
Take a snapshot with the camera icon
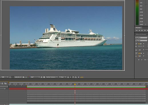click(23, 77)
